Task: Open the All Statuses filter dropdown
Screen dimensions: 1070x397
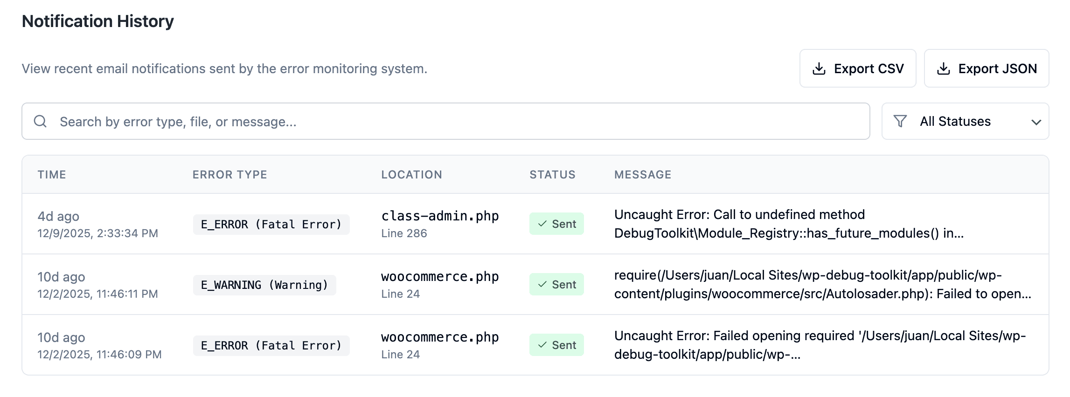Action: click(965, 121)
